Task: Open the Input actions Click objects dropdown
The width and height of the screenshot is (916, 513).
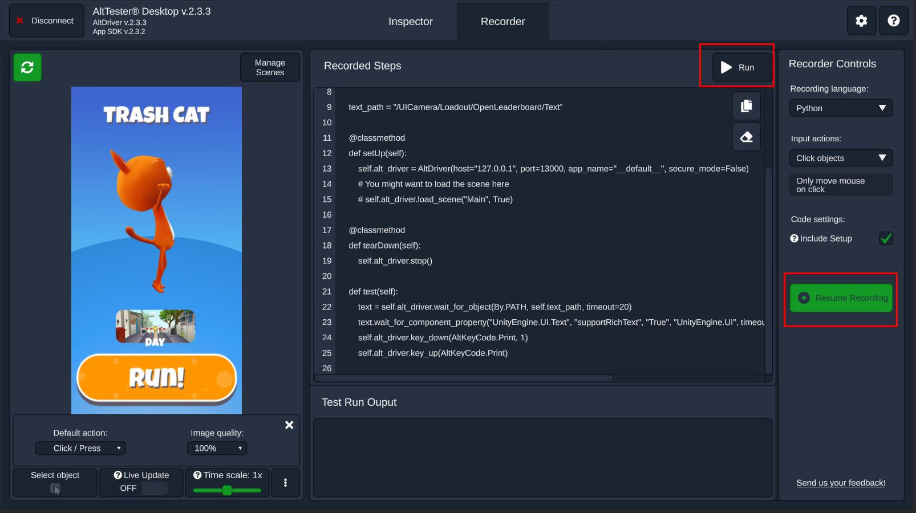Action: [841, 158]
